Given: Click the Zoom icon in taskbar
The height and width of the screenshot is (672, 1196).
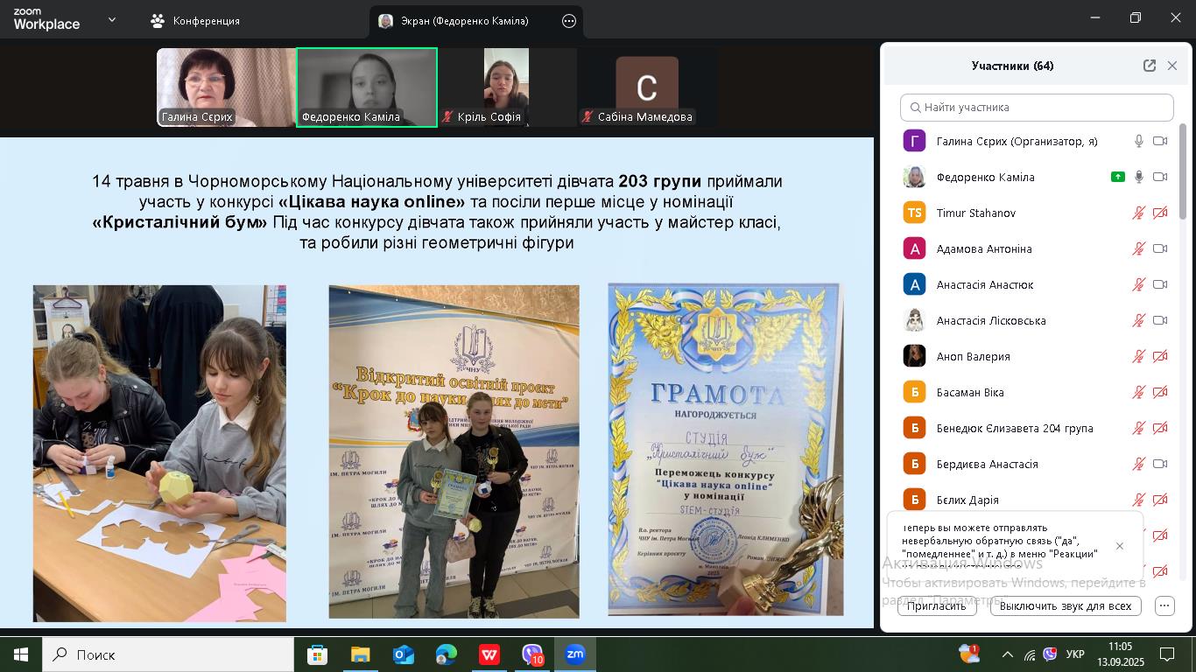Looking at the screenshot, I should pos(574,654).
